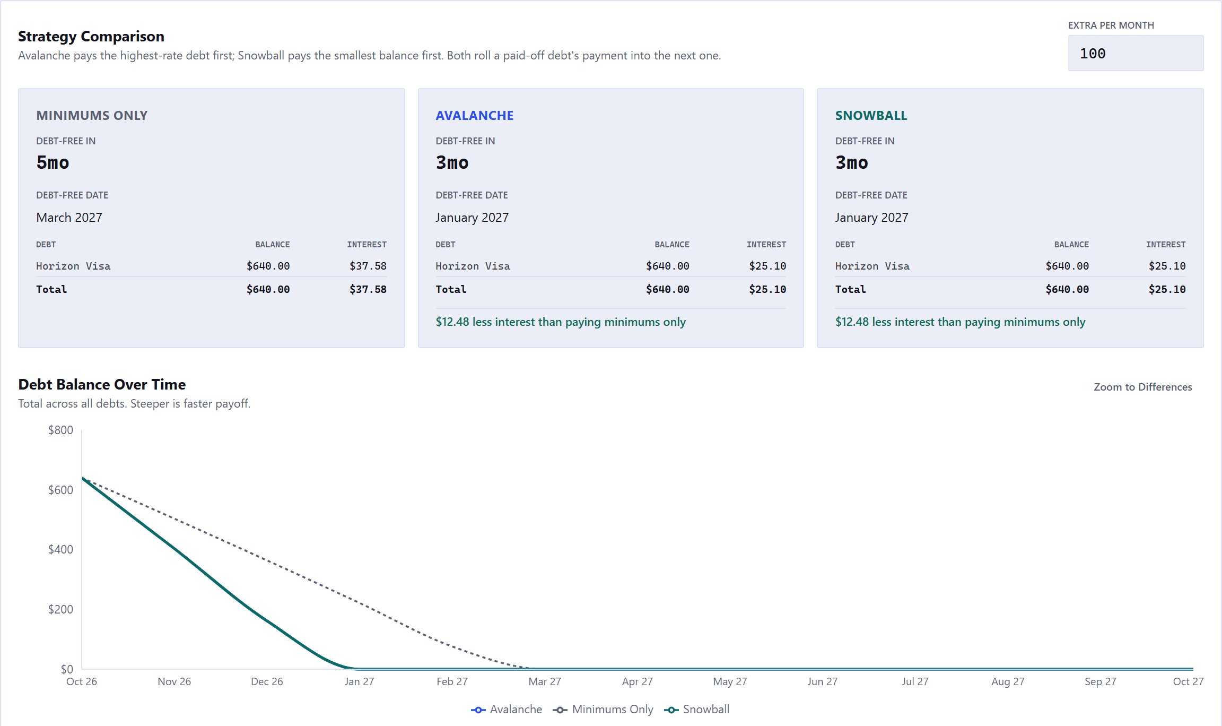Click Total balance $640.00 in Snowball card
Screen dimensions: 1222x726
1067,289
